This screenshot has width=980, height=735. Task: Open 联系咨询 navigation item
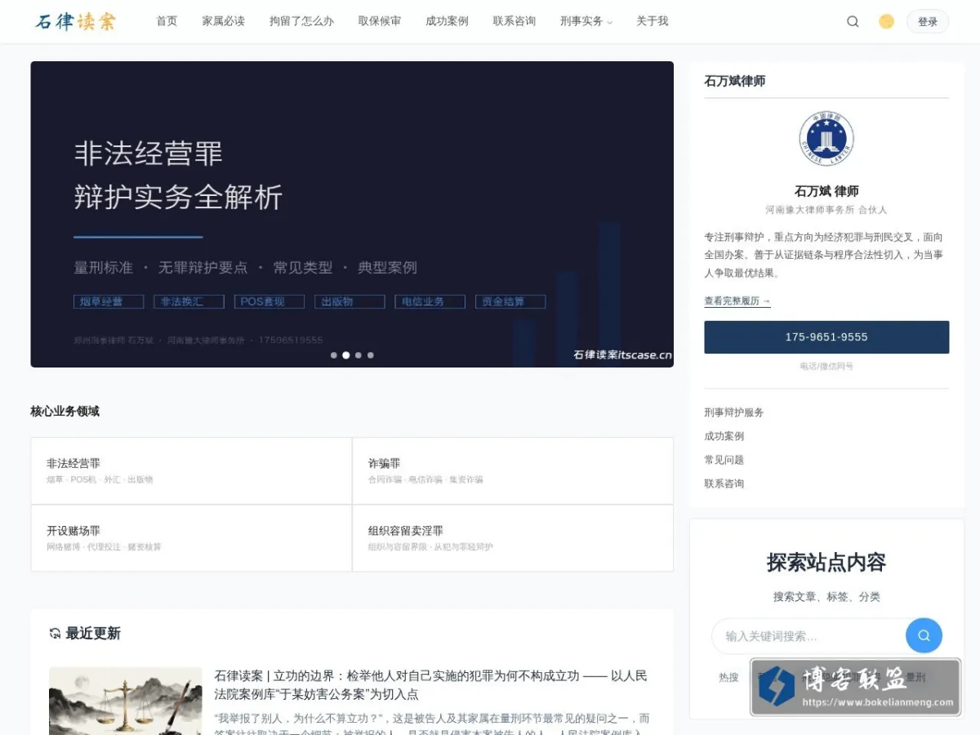(x=514, y=21)
